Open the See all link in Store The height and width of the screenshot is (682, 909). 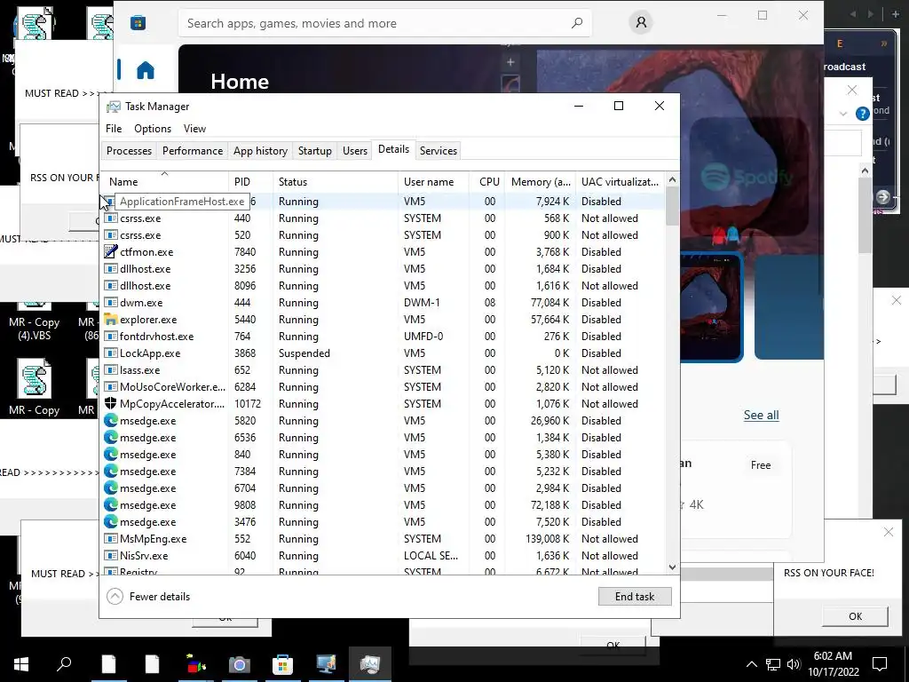(761, 416)
